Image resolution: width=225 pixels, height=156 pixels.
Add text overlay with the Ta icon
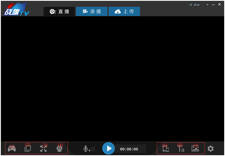(x=181, y=149)
